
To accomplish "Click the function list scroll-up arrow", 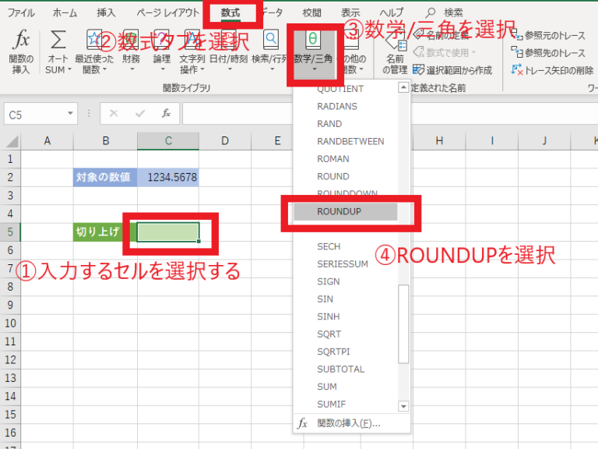I will pos(403,88).
